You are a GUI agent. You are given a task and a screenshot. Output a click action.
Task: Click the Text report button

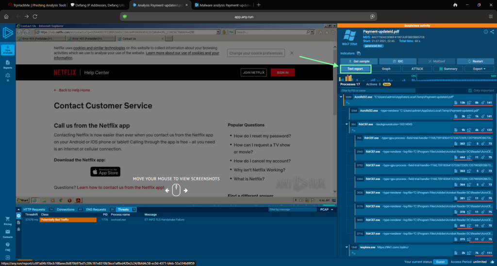355,69
